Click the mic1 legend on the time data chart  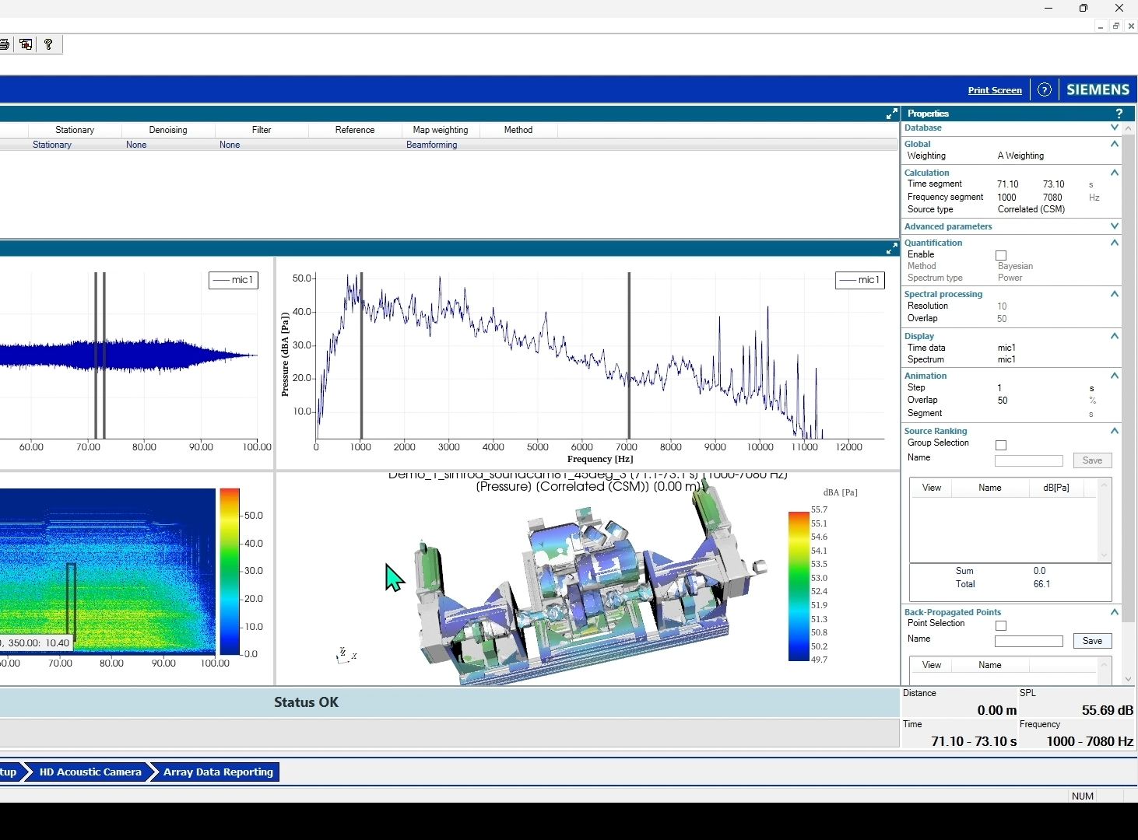click(234, 280)
